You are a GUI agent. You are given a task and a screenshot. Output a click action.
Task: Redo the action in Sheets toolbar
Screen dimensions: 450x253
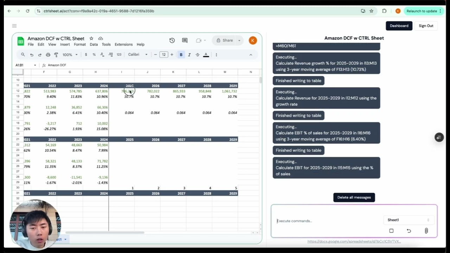tap(40, 55)
